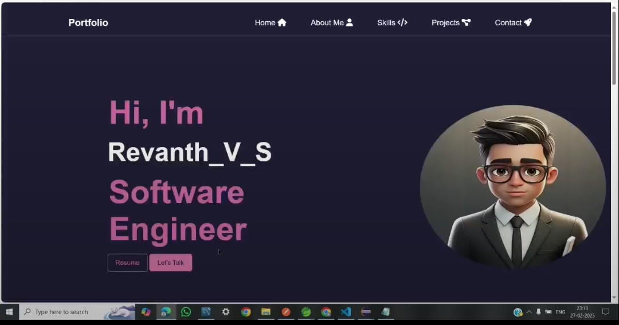This screenshot has width=619, height=325.
Task: Switch to Microsoft Edge in the taskbar
Action: click(x=166, y=312)
